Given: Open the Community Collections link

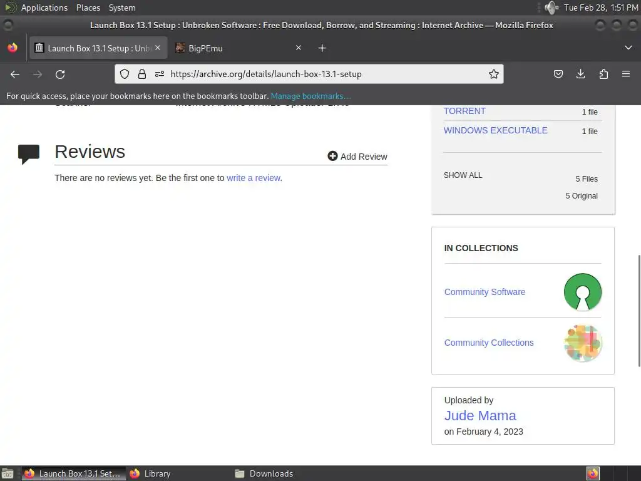Looking at the screenshot, I should click(x=489, y=343).
